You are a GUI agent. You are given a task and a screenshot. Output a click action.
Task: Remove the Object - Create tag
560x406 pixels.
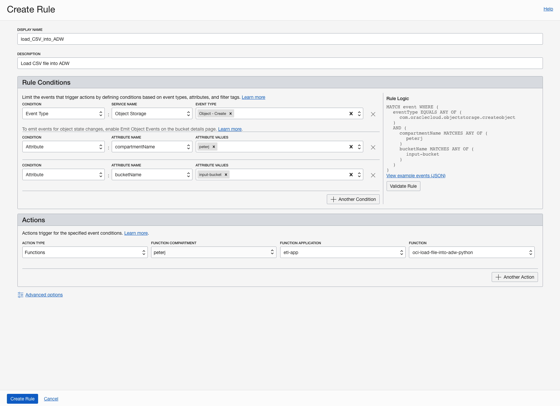point(231,114)
